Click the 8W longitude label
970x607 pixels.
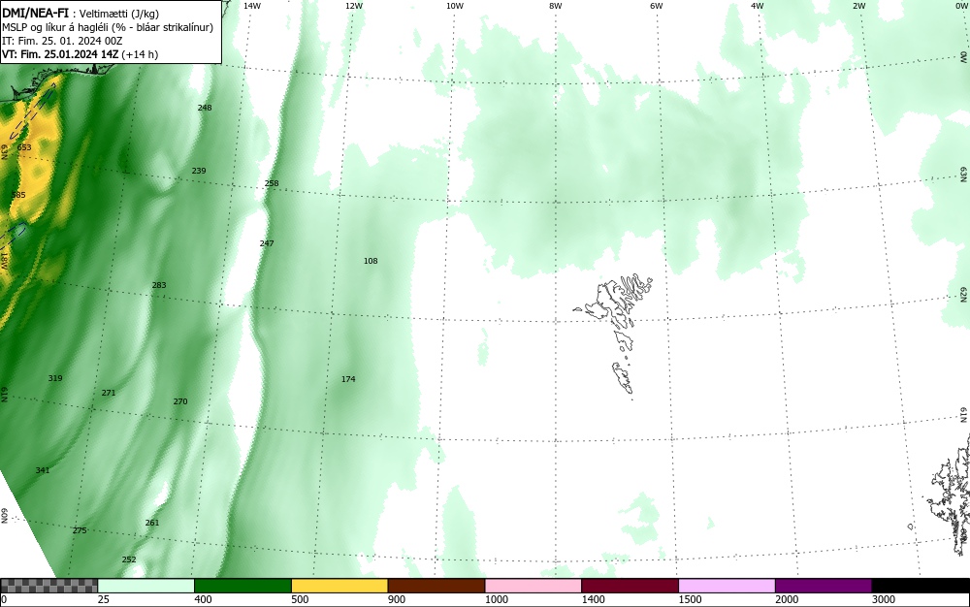click(x=556, y=6)
